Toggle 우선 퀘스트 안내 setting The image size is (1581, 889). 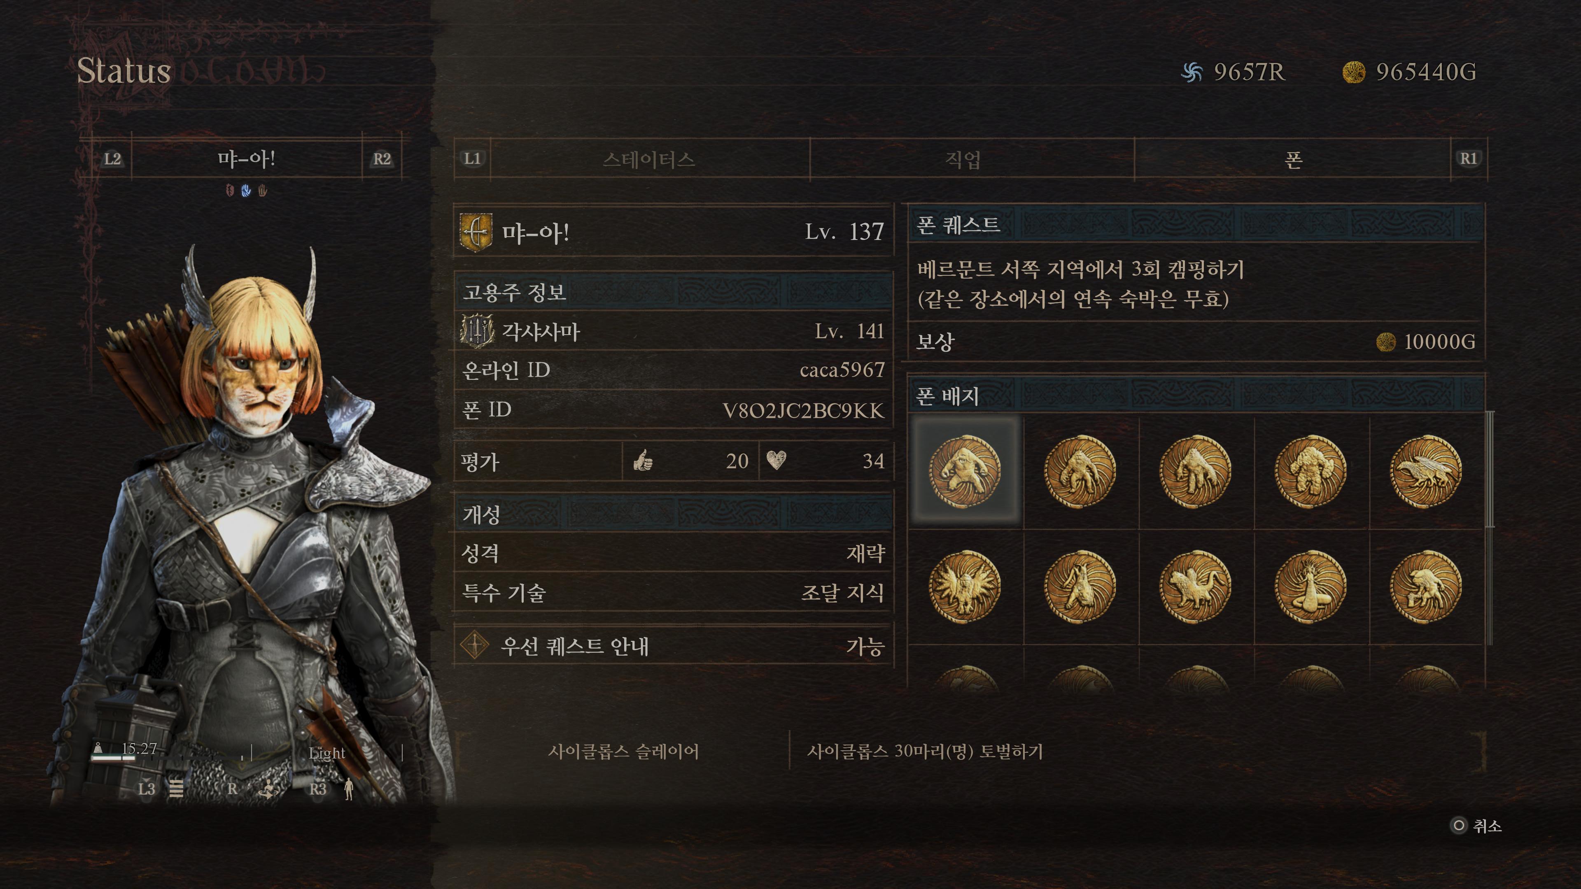673,646
